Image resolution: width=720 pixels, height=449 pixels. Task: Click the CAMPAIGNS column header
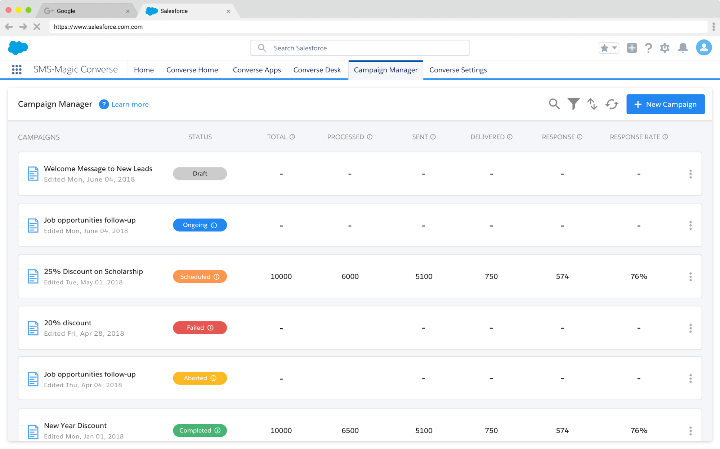coord(39,137)
